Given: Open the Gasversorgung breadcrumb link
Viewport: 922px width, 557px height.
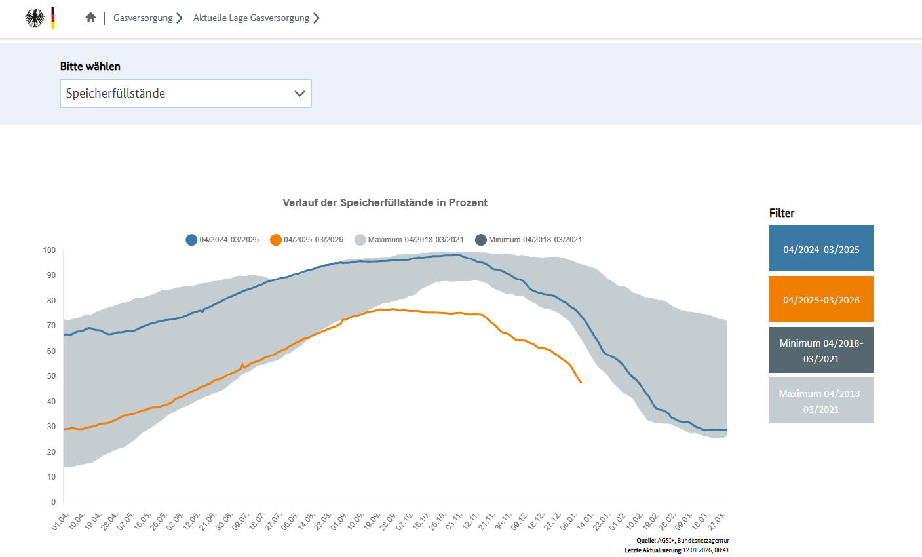Looking at the screenshot, I should (x=143, y=18).
